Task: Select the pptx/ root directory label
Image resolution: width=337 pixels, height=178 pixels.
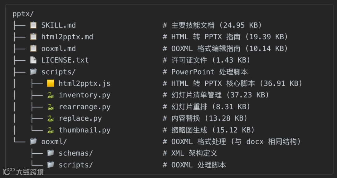Action: point(23,14)
